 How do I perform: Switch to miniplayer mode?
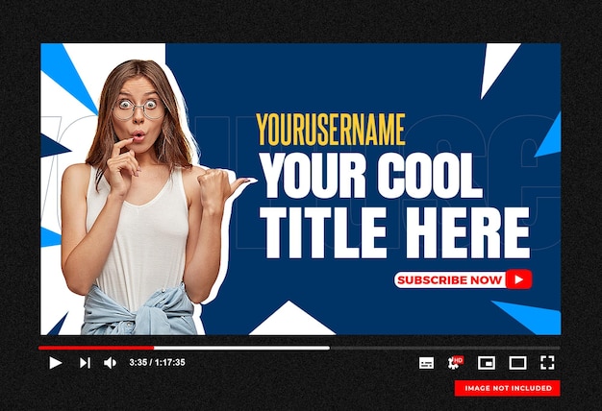486,363
